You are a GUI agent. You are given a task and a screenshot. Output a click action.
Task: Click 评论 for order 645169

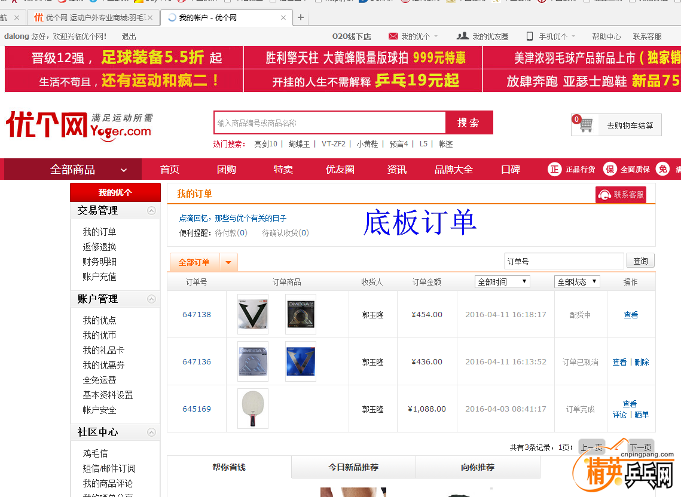pyautogui.click(x=620, y=415)
